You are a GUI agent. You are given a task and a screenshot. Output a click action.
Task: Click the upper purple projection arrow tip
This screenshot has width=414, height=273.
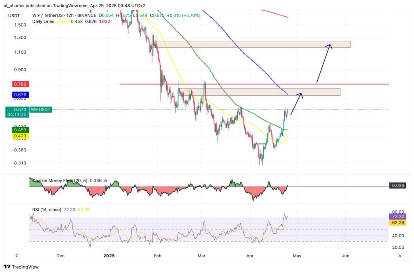coord(330,45)
